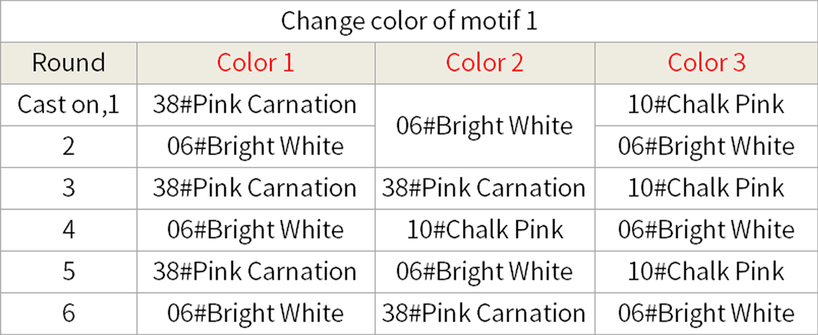Click the Round 2 row label
818x335 pixels.
click(69, 147)
